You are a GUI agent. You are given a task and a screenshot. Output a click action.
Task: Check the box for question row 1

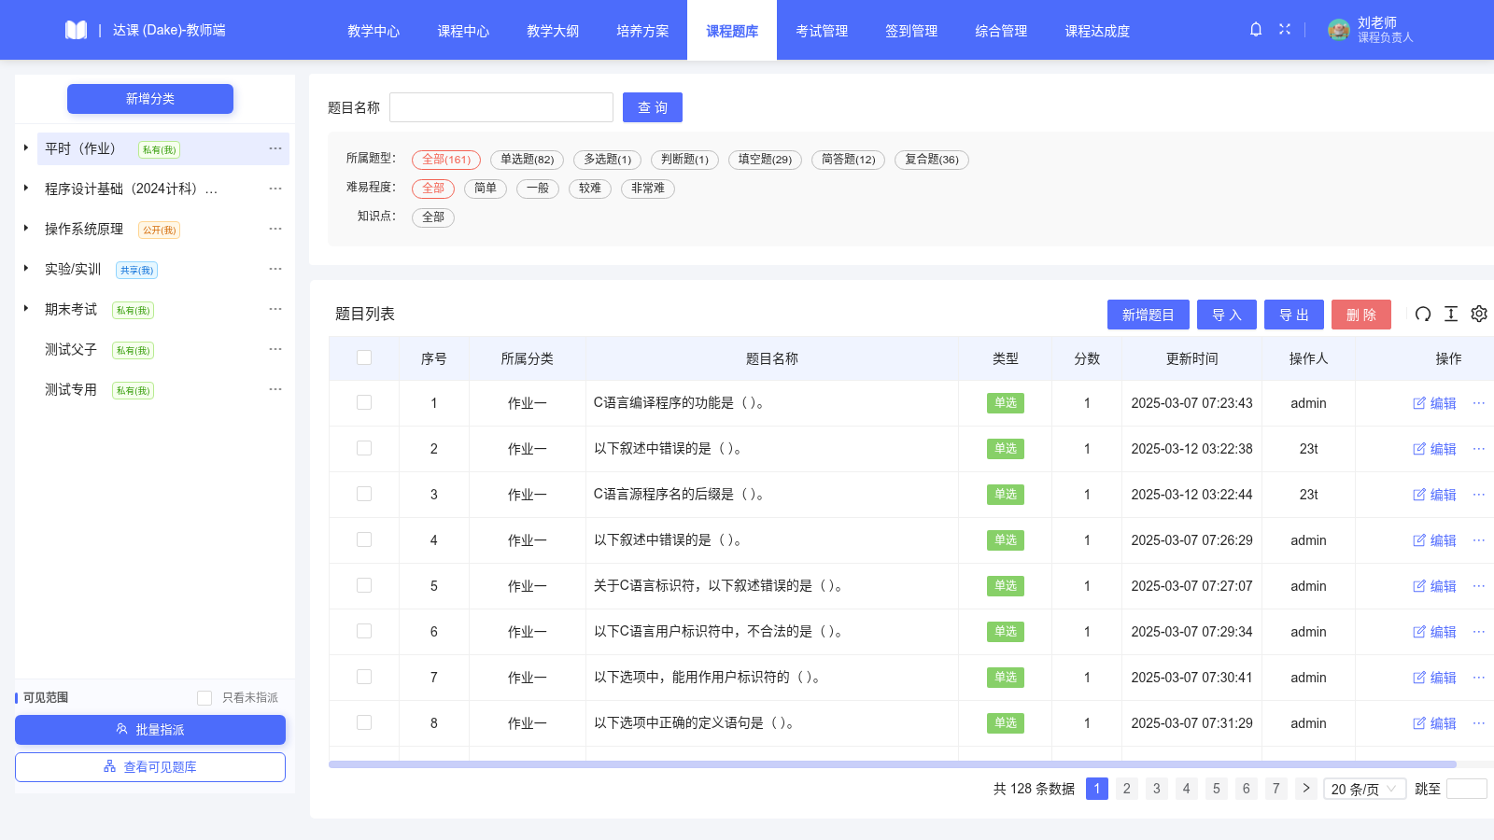coord(364,402)
